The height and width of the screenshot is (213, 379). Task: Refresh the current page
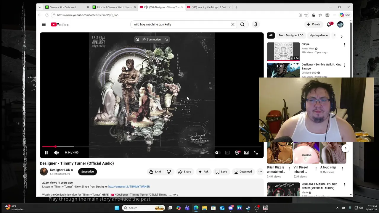coord(47,15)
